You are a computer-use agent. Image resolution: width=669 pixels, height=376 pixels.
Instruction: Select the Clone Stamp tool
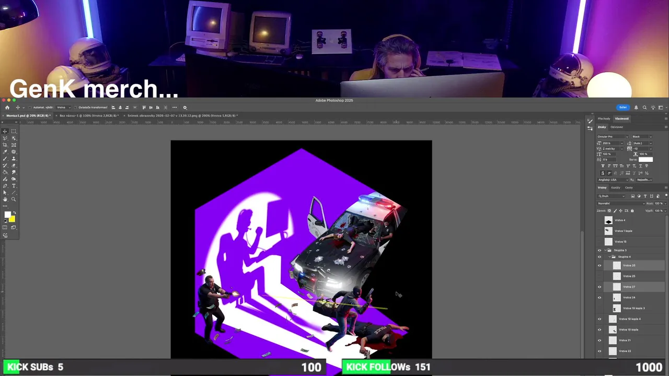point(14,158)
